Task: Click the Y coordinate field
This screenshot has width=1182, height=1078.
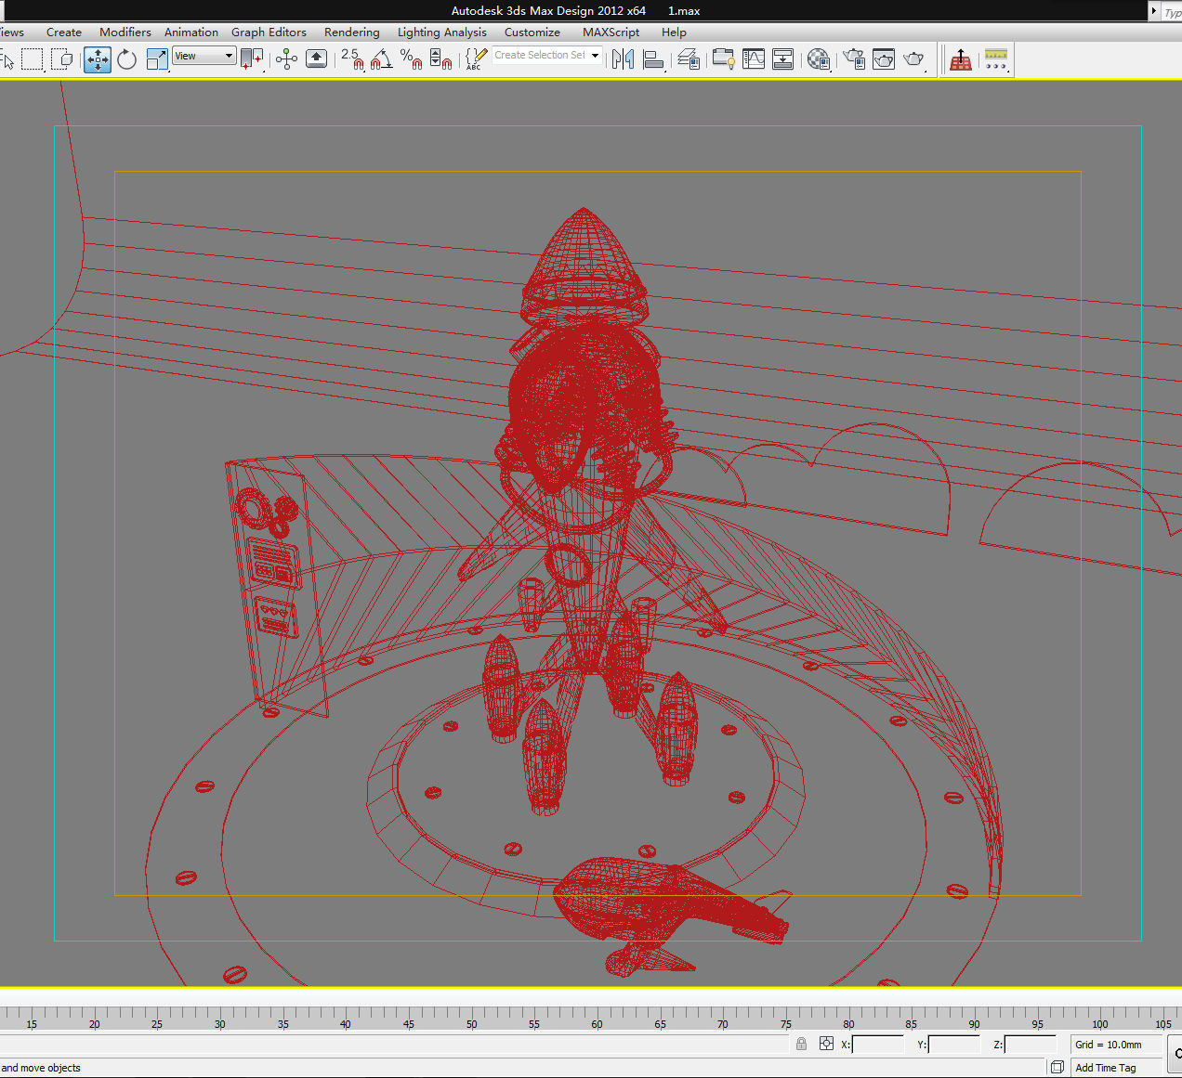Action: [x=954, y=1045]
